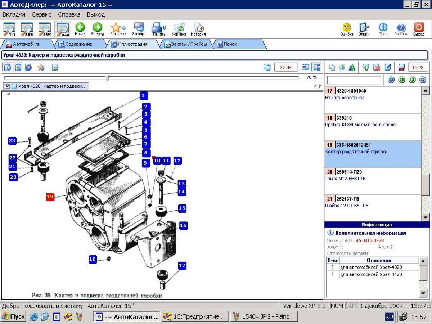
Task: Click the blue circular refresh icon
Action: click(28, 67)
